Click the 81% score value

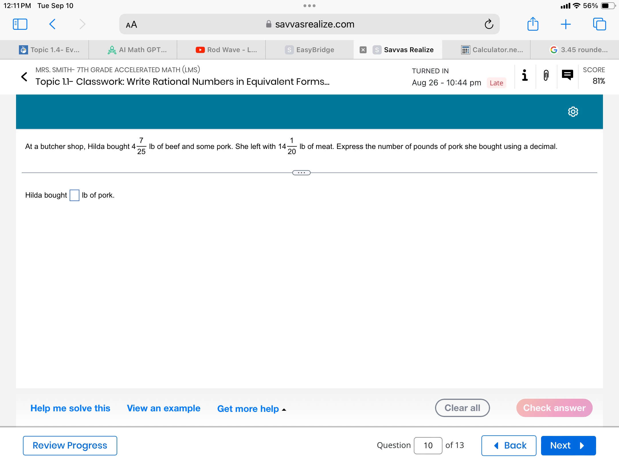point(599,81)
